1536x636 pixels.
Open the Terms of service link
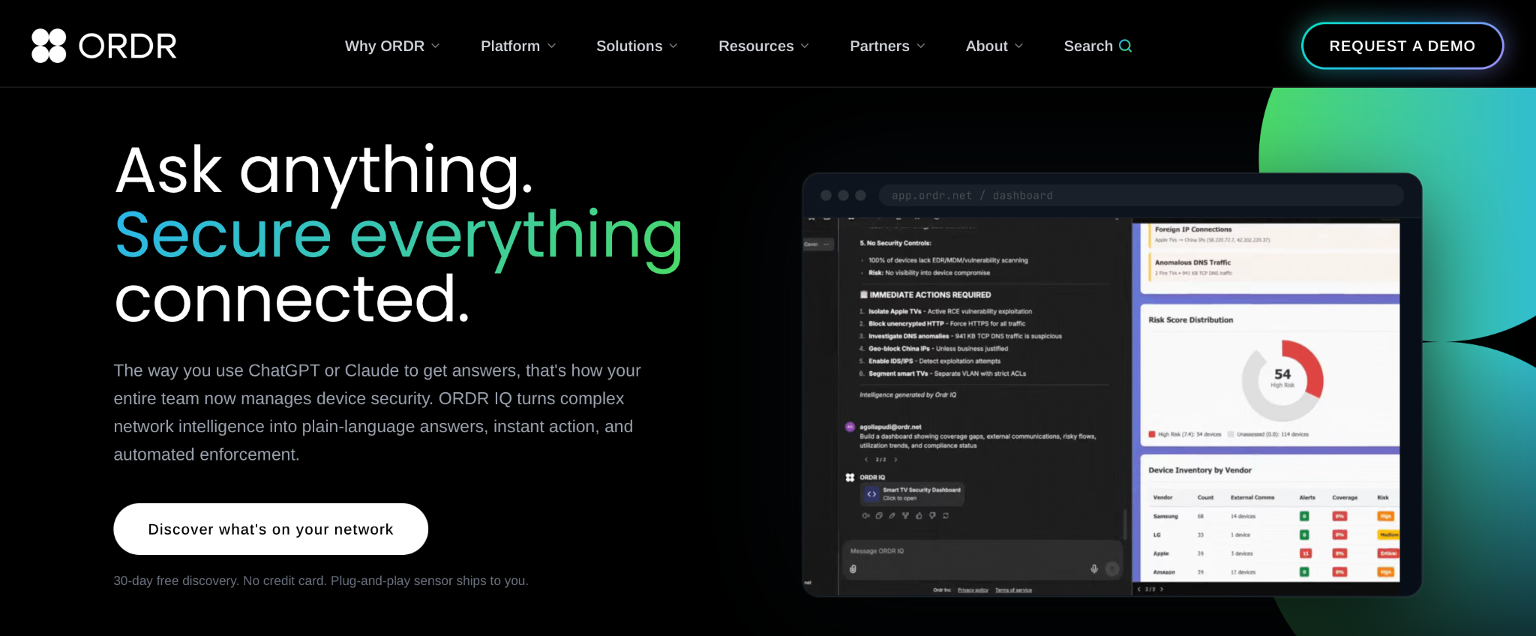click(x=1013, y=590)
